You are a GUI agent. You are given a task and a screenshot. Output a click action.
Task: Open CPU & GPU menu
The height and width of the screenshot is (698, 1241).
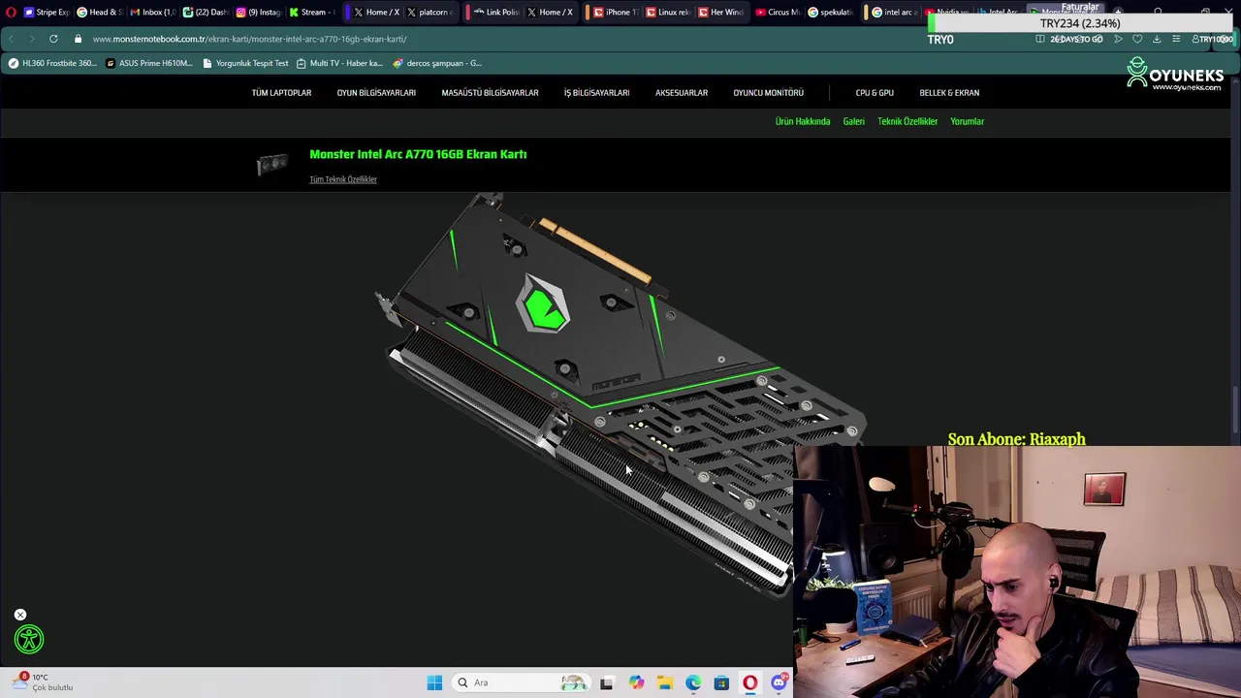tap(875, 93)
